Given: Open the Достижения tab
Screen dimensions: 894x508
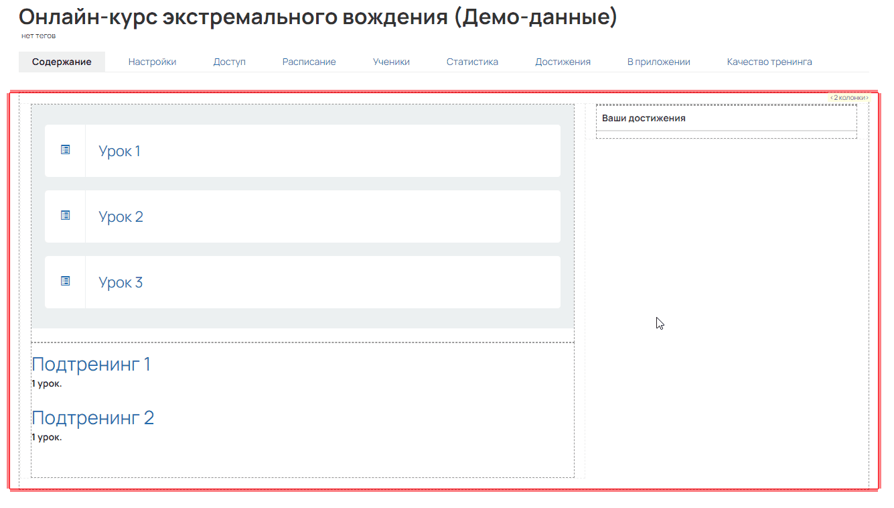Looking at the screenshot, I should click(x=563, y=61).
